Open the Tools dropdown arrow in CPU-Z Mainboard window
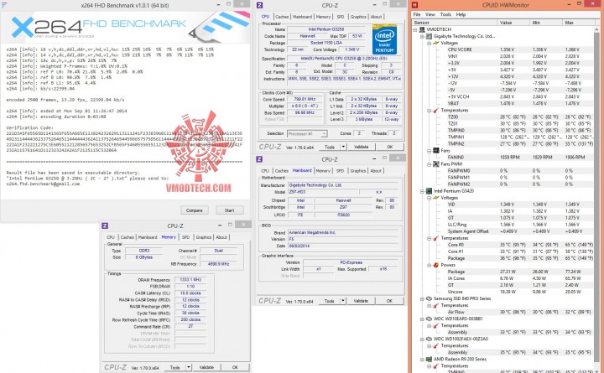Viewport: 604px width, 373px height. [343, 301]
